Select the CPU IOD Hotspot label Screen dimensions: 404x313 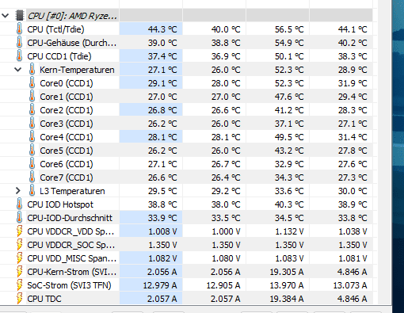point(60,204)
